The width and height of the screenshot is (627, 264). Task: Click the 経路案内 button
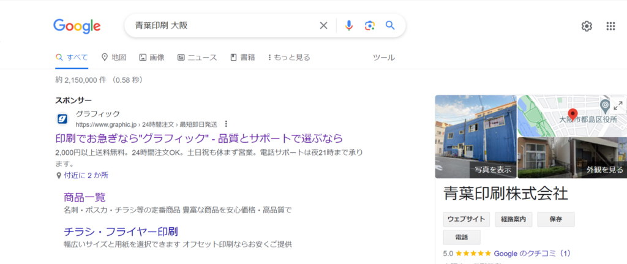tap(514, 219)
